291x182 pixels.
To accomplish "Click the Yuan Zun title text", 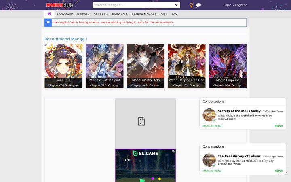I will pos(63,80).
